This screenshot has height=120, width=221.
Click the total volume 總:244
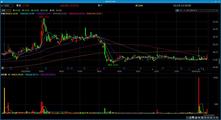click(x=139, y=5)
